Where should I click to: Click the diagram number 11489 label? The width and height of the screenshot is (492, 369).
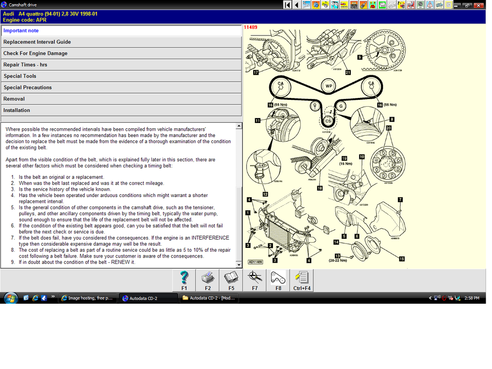point(250,27)
